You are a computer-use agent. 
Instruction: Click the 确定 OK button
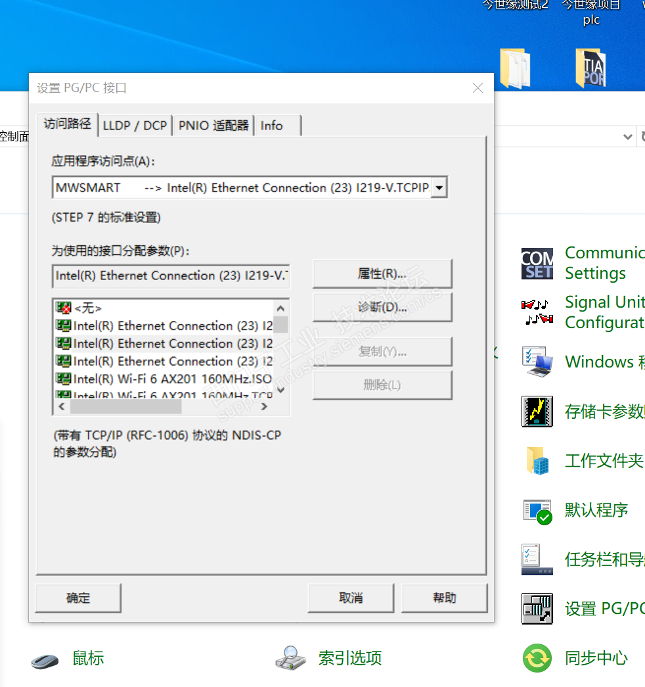(78, 598)
